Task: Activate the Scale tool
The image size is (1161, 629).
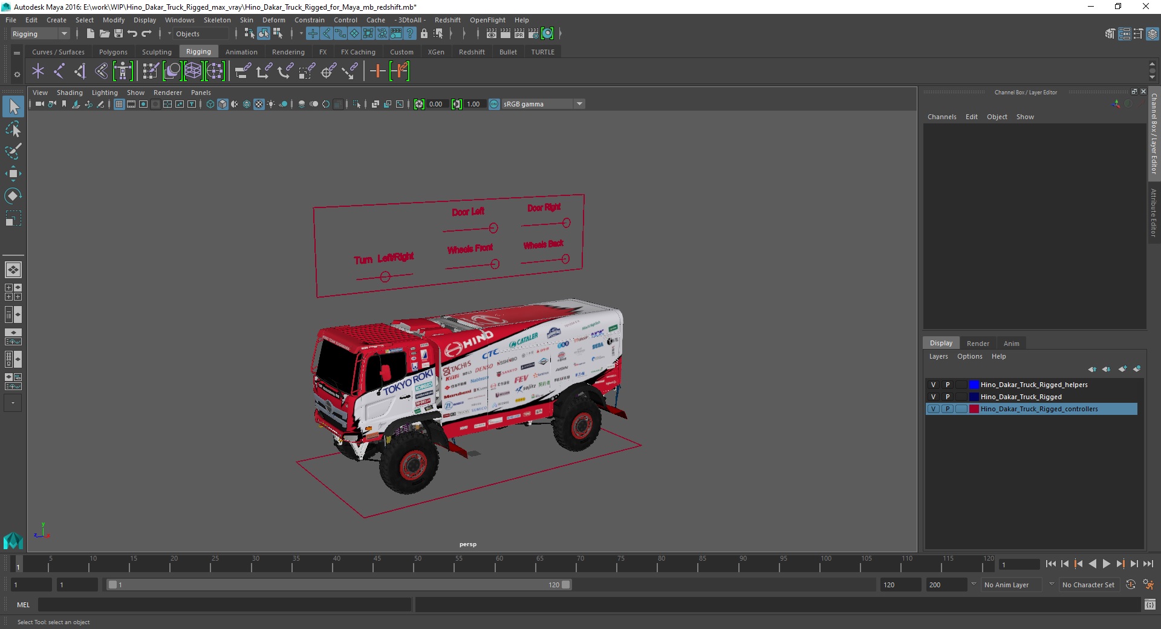Action: (x=13, y=218)
